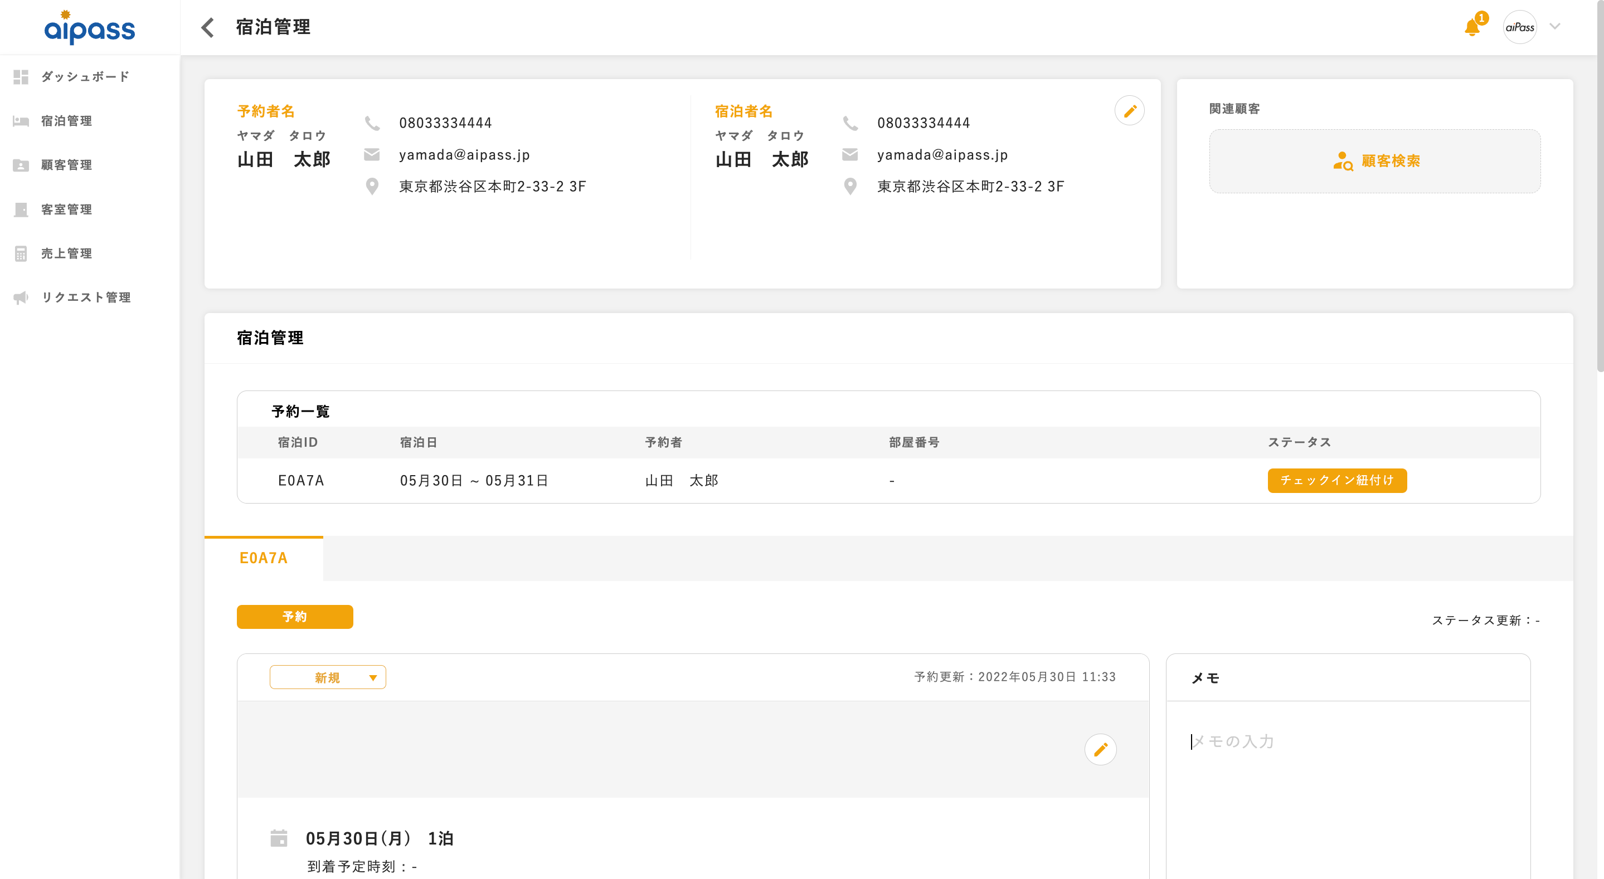Viewport: 1604px width, 879px height.
Task: Click the dashboard grid icon
Action: (x=21, y=76)
